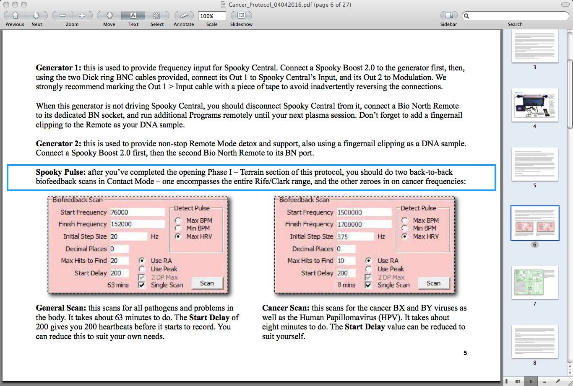Open the Annotate tool
Viewport: 573px width, 386px height.
pyautogui.click(x=184, y=16)
